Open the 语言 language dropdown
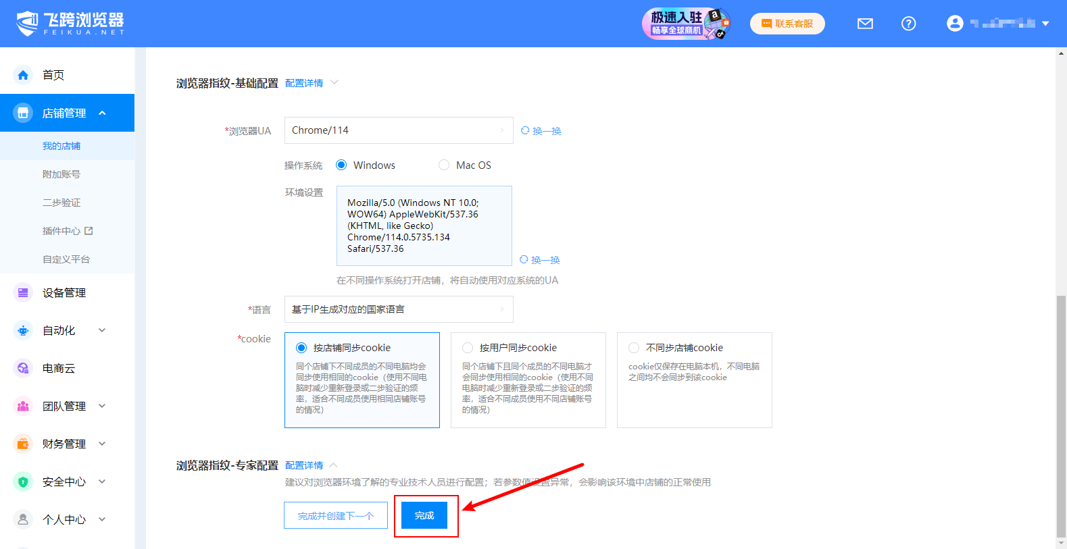Image resolution: width=1067 pixels, height=549 pixels. [x=399, y=309]
